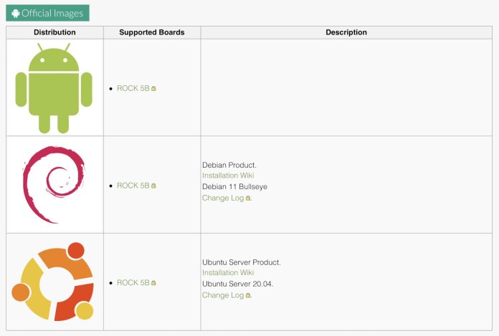The image size is (499, 336).
Task: Open the Official Images label text
Action: [52, 13]
